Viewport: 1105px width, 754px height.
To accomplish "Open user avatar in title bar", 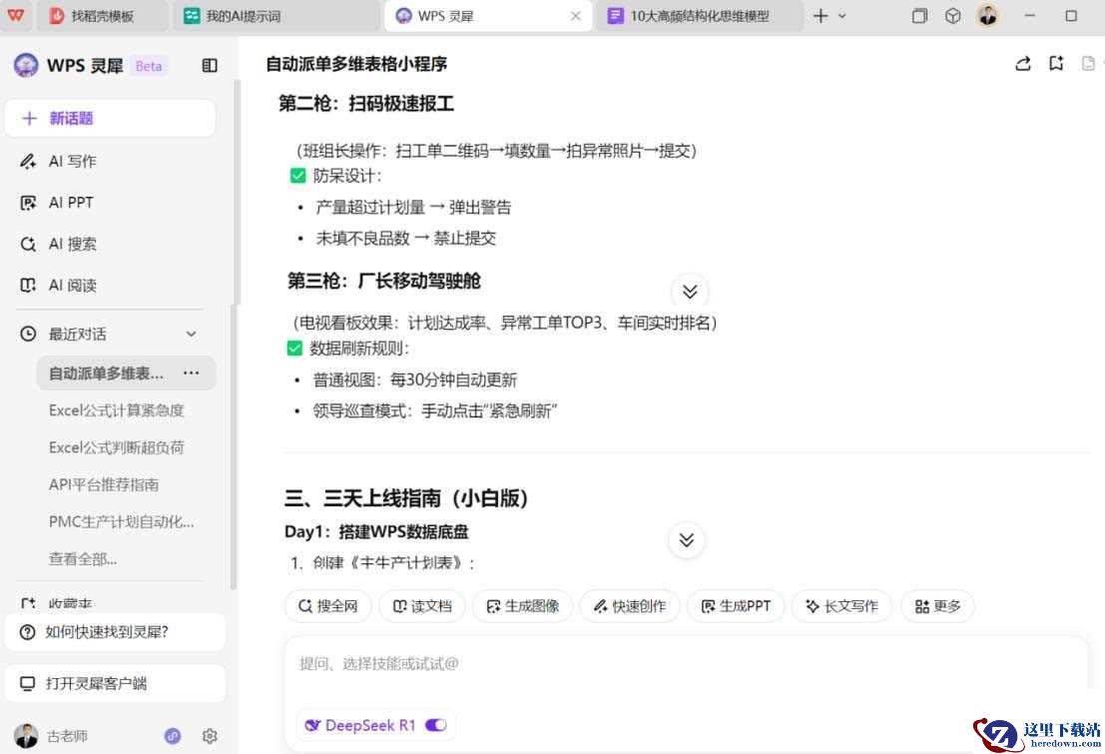I will pyautogui.click(x=987, y=15).
